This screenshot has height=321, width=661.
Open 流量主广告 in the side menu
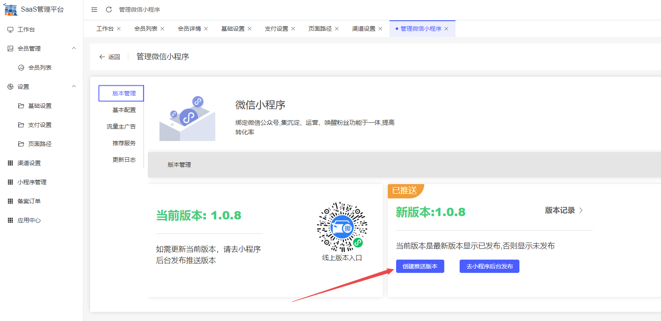(x=121, y=126)
